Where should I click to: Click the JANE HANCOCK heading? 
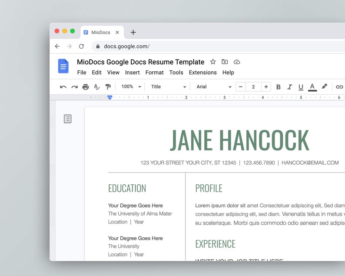pyautogui.click(x=239, y=140)
